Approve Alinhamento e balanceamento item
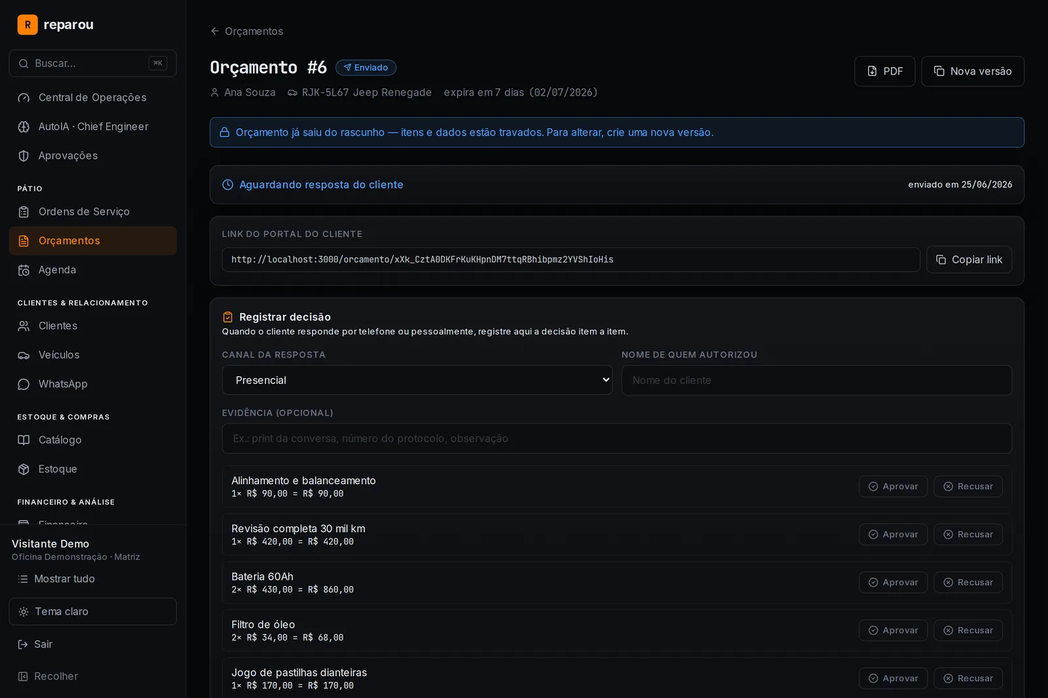1048x698 pixels. pyautogui.click(x=893, y=487)
